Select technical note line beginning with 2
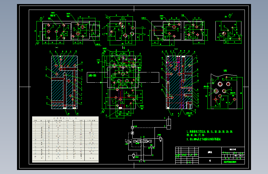This screenshot has height=174, width=268. coord(203,139)
